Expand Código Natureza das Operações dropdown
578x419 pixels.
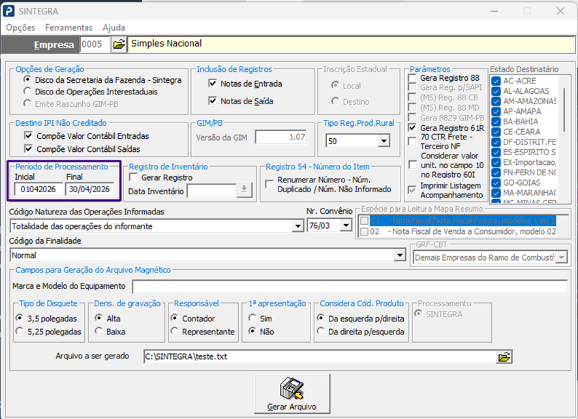point(297,225)
